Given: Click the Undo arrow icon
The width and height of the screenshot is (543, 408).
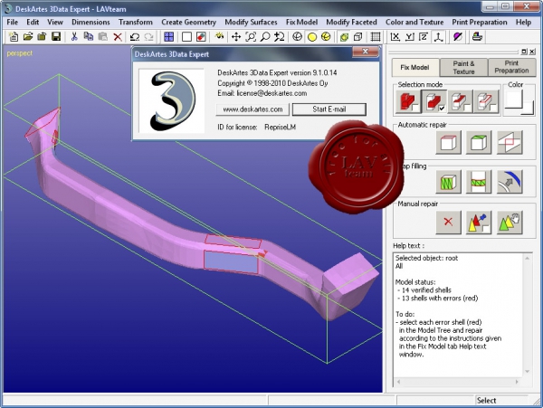Looking at the screenshot, I should [135, 37].
